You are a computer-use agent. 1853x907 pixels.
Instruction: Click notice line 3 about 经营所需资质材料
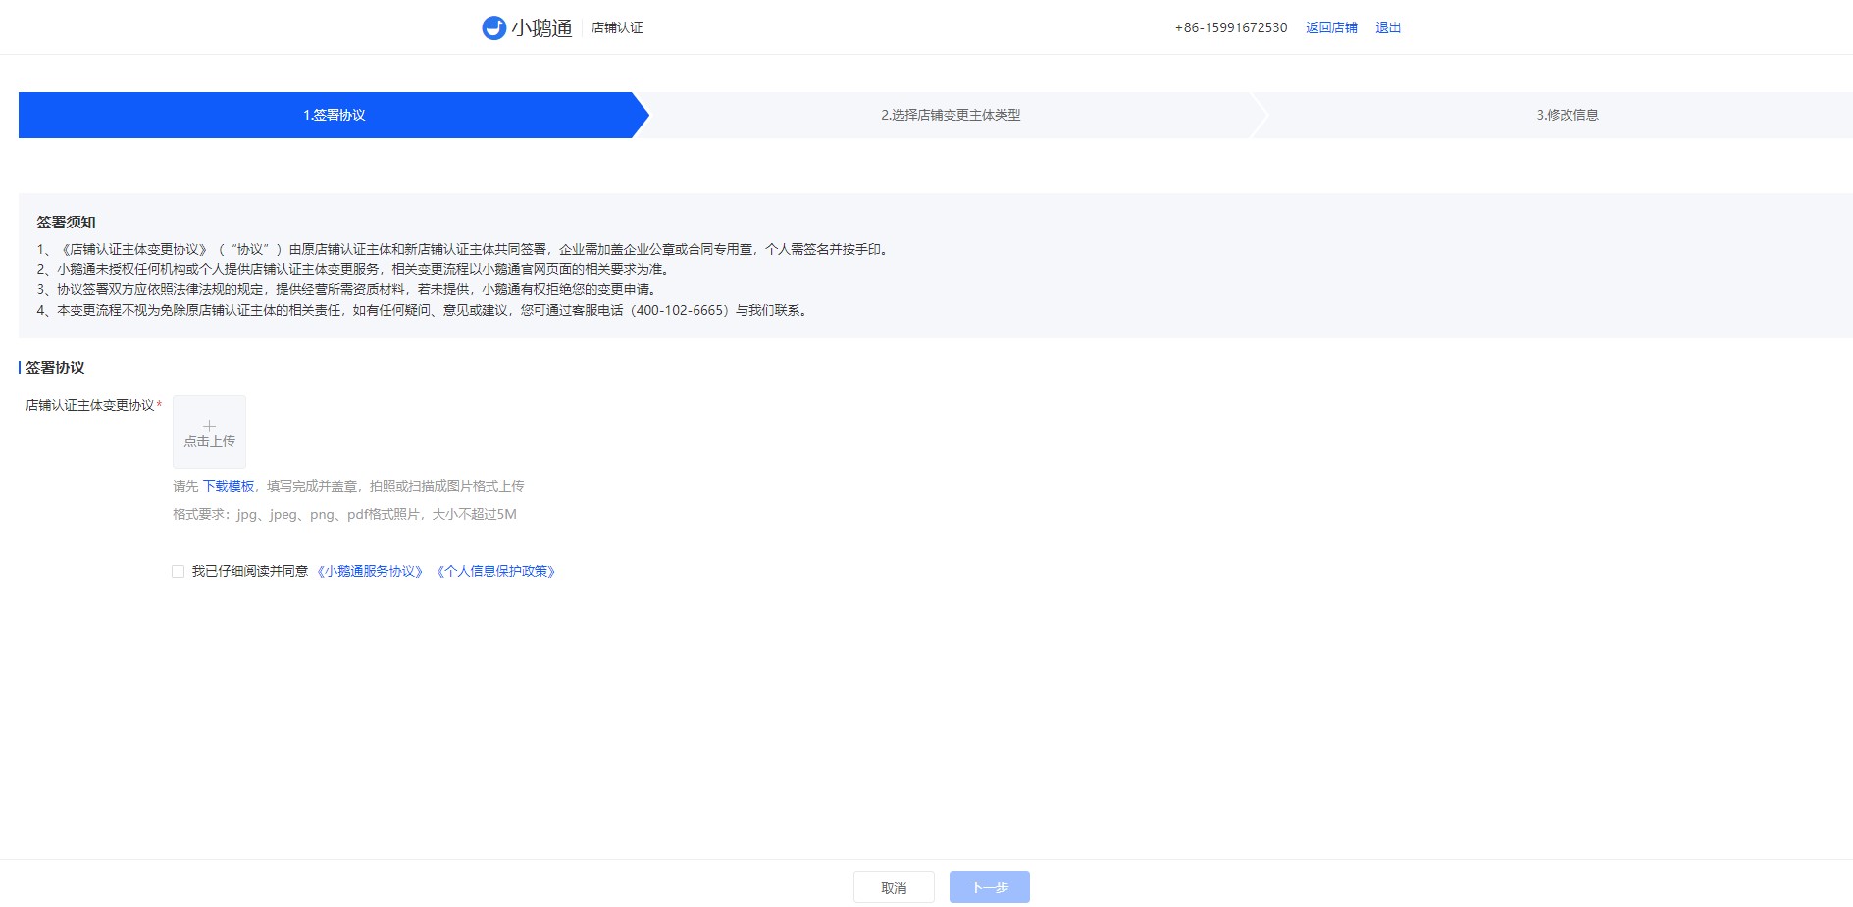(348, 289)
